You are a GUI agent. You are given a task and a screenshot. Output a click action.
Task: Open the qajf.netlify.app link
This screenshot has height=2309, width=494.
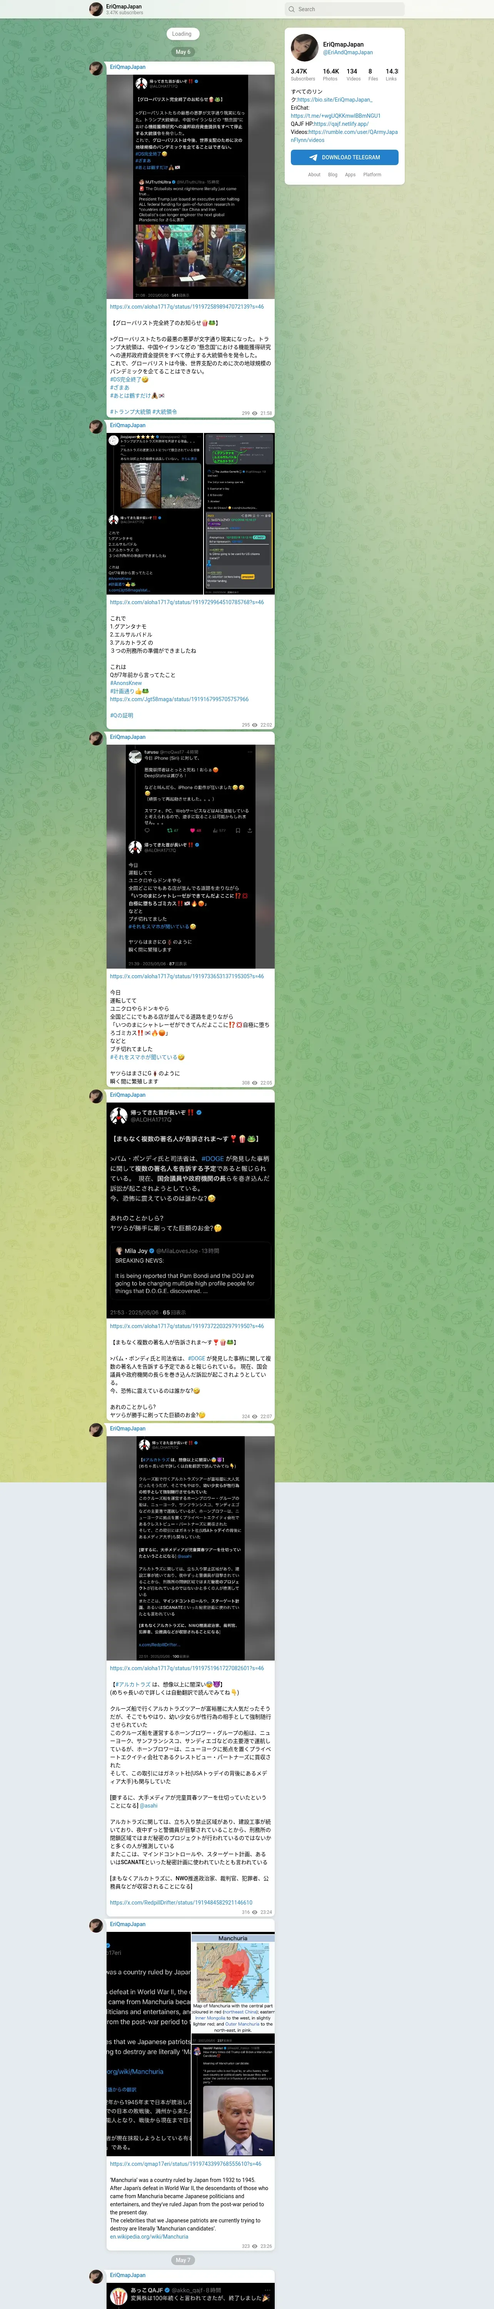click(x=341, y=124)
